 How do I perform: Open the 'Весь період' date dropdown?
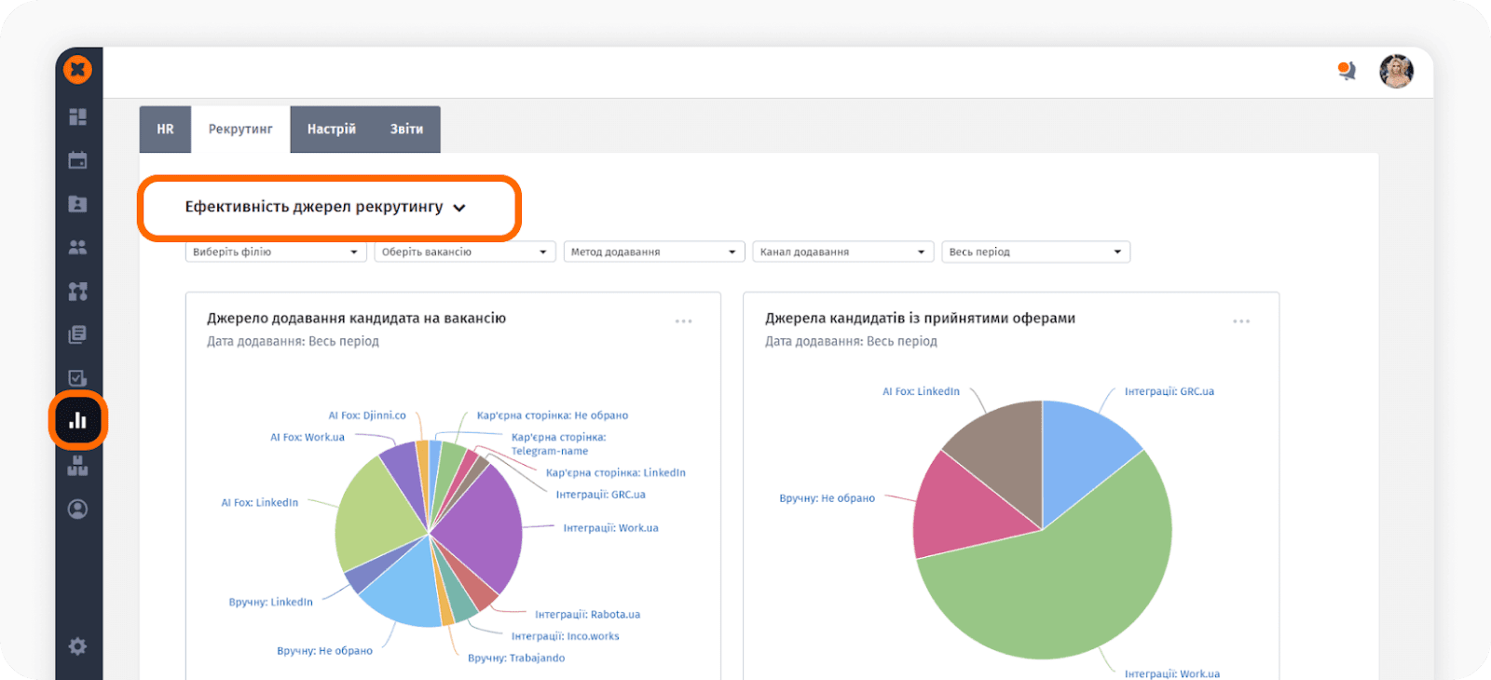[x=1034, y=252]
